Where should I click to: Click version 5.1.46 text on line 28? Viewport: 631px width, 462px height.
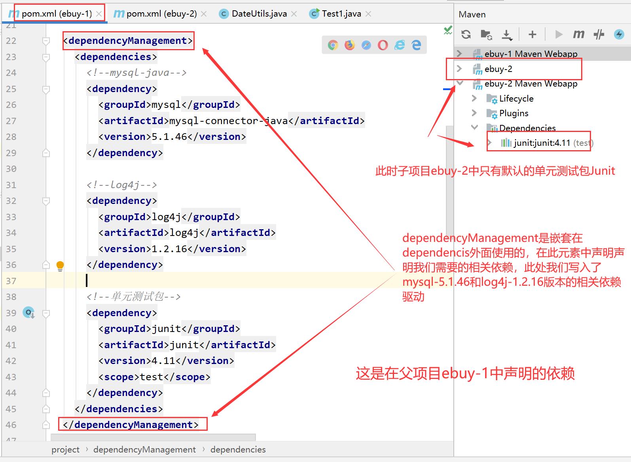169,137
